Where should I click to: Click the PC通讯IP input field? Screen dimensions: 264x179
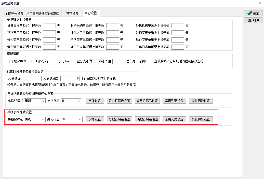click(32, 79)
